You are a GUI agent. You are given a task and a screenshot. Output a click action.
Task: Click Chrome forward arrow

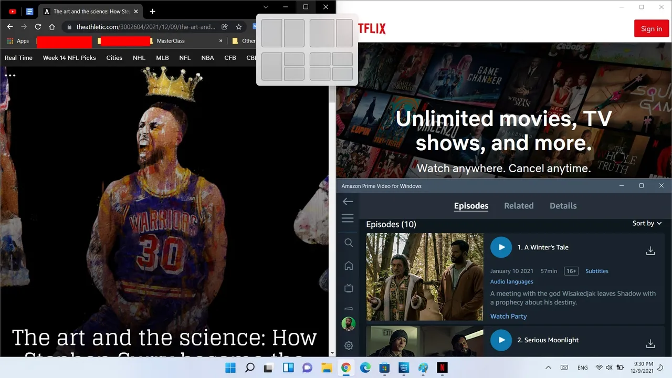pyautogui.click(x=24, y=27)
